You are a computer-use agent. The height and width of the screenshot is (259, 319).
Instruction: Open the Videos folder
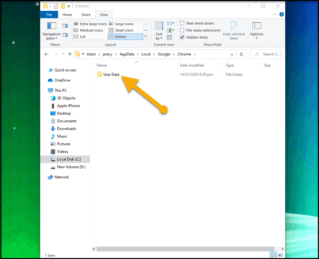pyautogui.click(x=59, y=152)
